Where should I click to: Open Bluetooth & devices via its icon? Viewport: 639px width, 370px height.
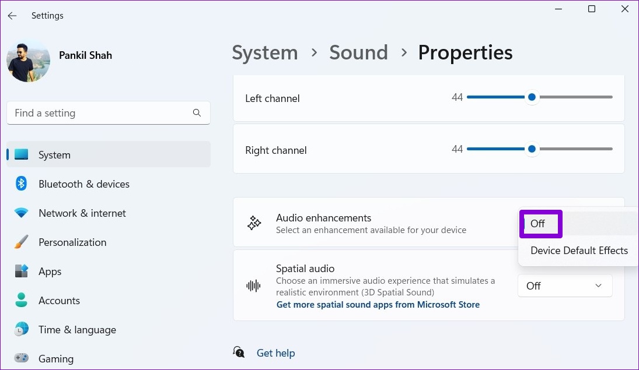tap(22, 184)
